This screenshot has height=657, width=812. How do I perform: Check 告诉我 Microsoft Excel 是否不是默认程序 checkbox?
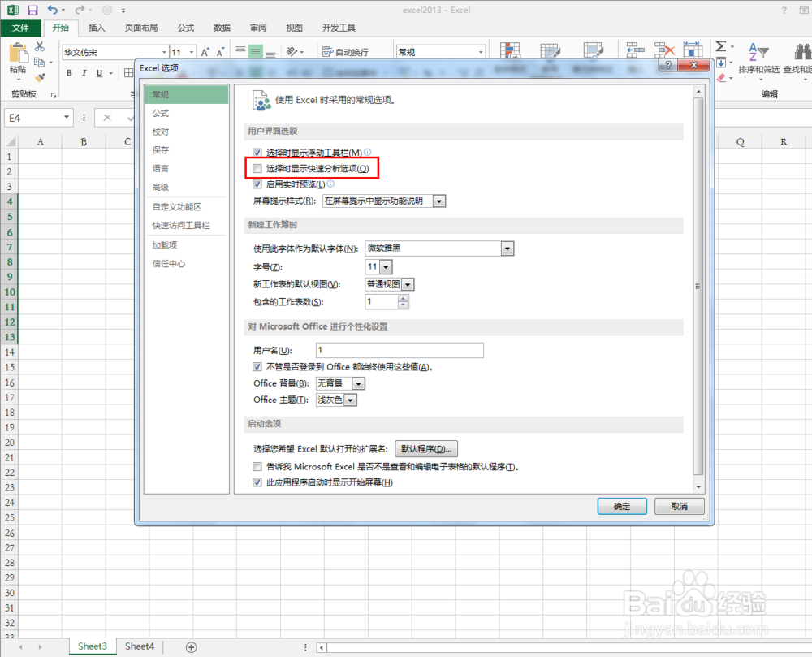pyautogui.click(x=257, y=466)
